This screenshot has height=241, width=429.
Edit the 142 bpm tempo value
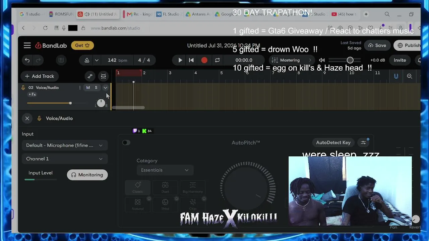pyautogui.click(x=117, y=60)
